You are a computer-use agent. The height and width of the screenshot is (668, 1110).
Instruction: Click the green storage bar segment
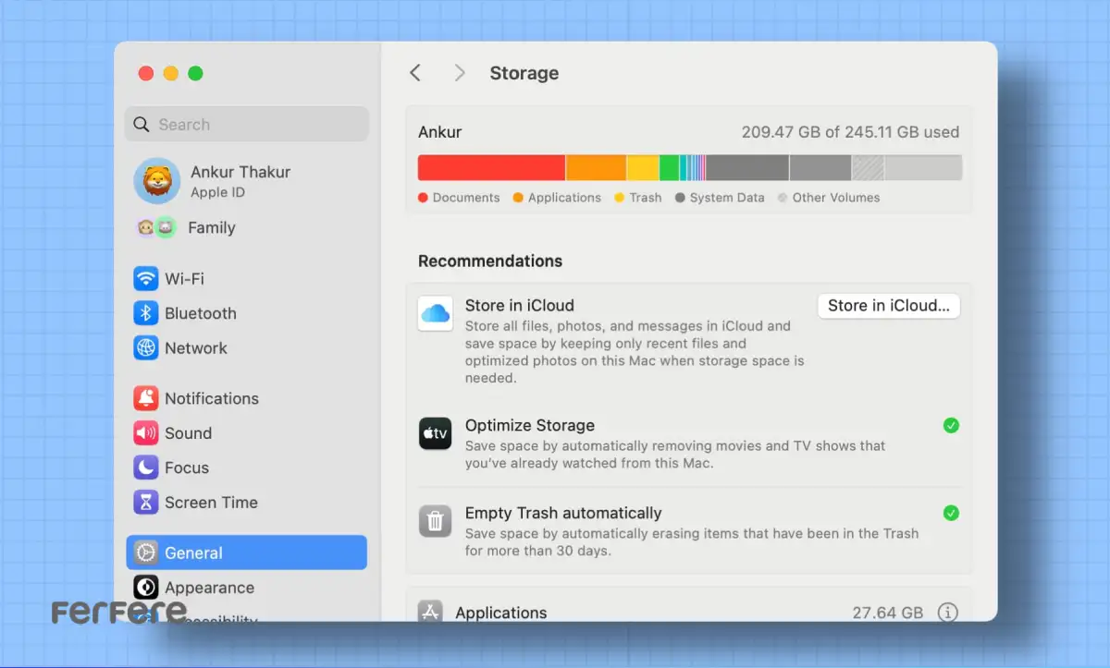tap(669, 167)
